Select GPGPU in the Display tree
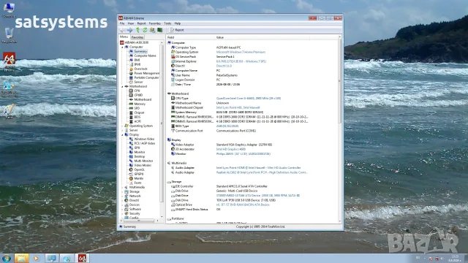The height and width of the screenshot is (263, 468). coord(139,174)
